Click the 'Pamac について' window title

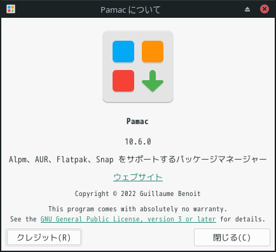[x=130, y=10]
